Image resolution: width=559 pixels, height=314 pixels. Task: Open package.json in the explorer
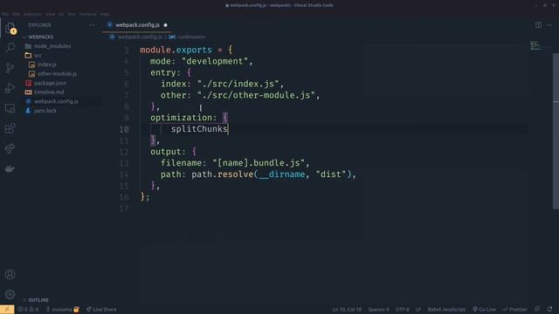(50, 83)
